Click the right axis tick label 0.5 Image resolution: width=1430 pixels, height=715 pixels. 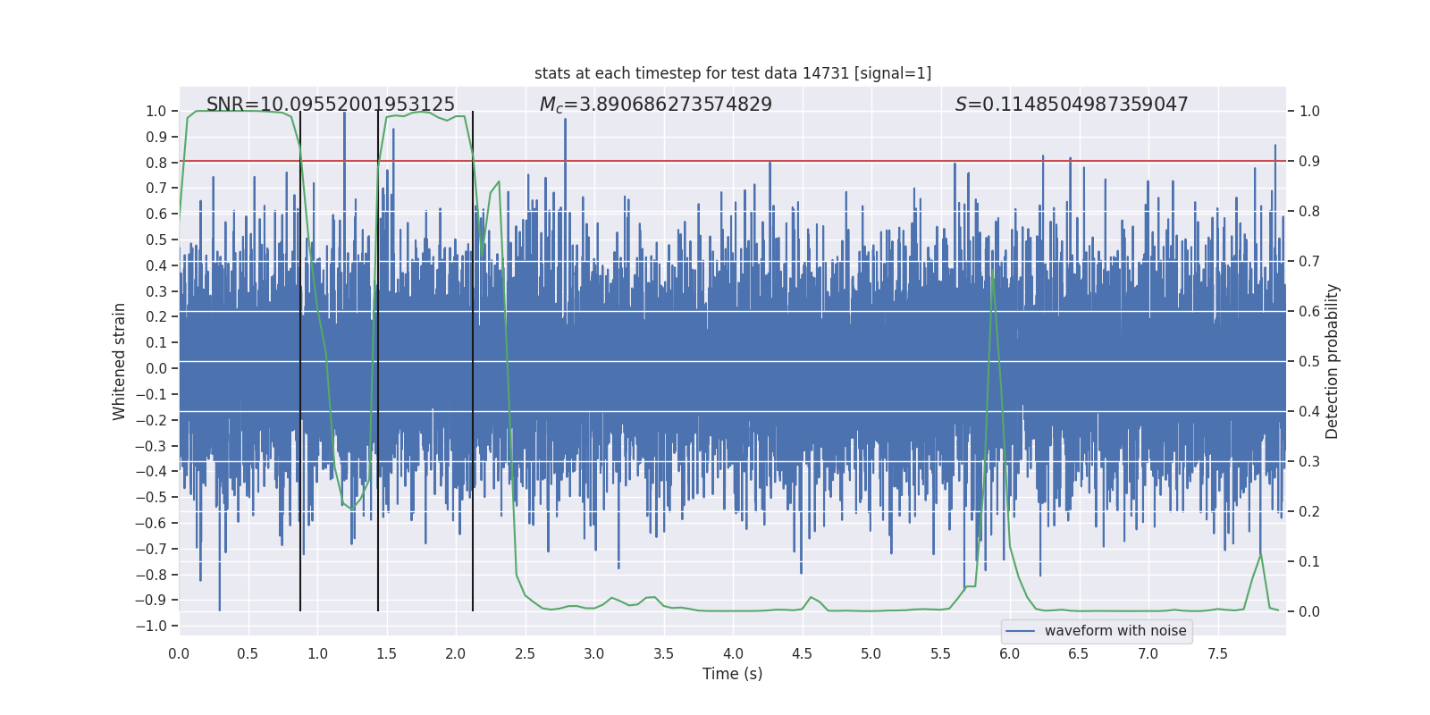1309,361
